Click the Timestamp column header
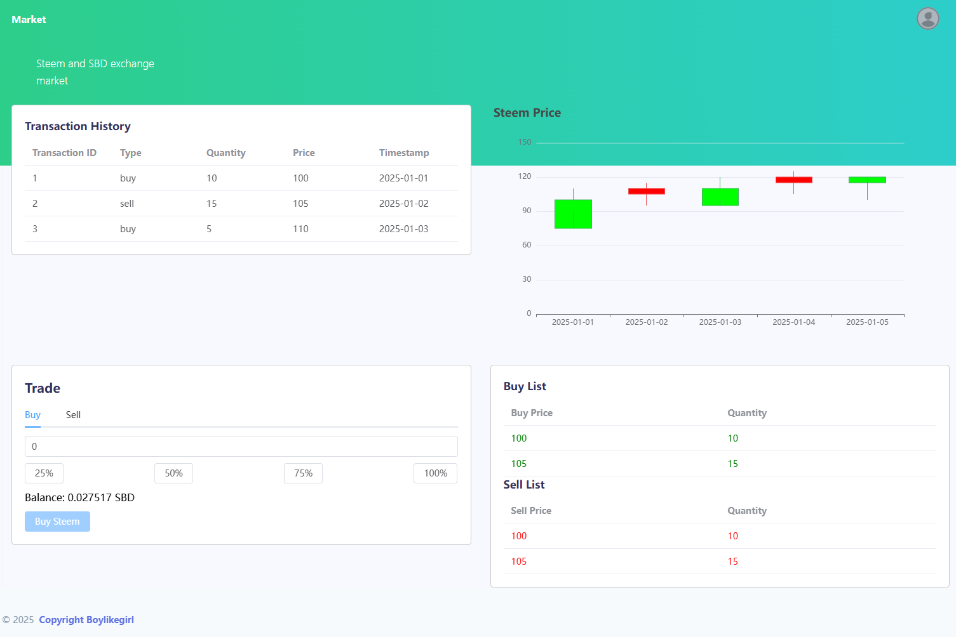The image size is (956, 637). click(x=404, y=153)
